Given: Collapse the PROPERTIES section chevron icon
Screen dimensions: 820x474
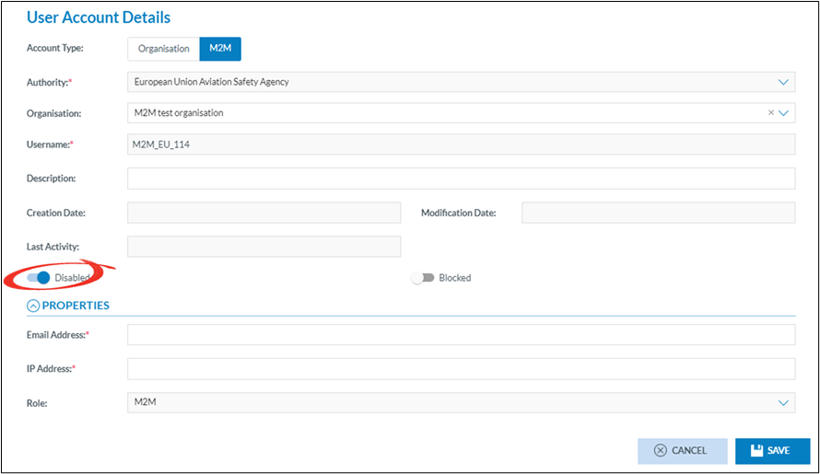Looking at the screenshot, I should (x=33, y=306).
